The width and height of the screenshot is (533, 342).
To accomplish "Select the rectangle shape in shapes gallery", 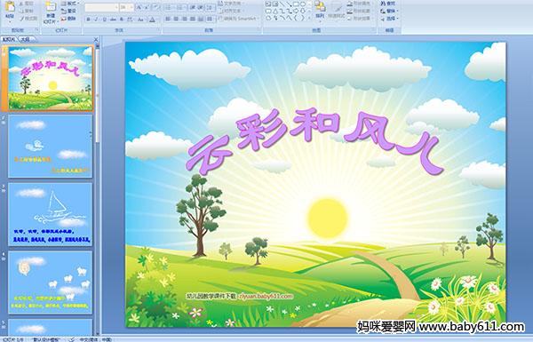I will point(296,4).
